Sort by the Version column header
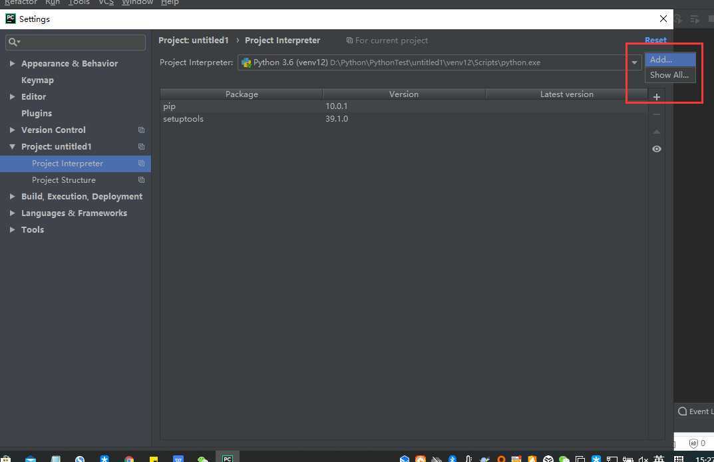This screenshot has width=714, height=462. (x=403, y=94)
